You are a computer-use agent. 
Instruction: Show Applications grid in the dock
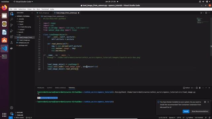tap(4, 115)
